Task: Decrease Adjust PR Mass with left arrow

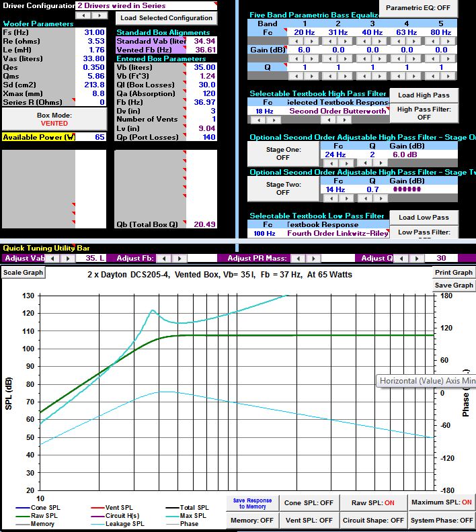Action: (x=298, y=258)
